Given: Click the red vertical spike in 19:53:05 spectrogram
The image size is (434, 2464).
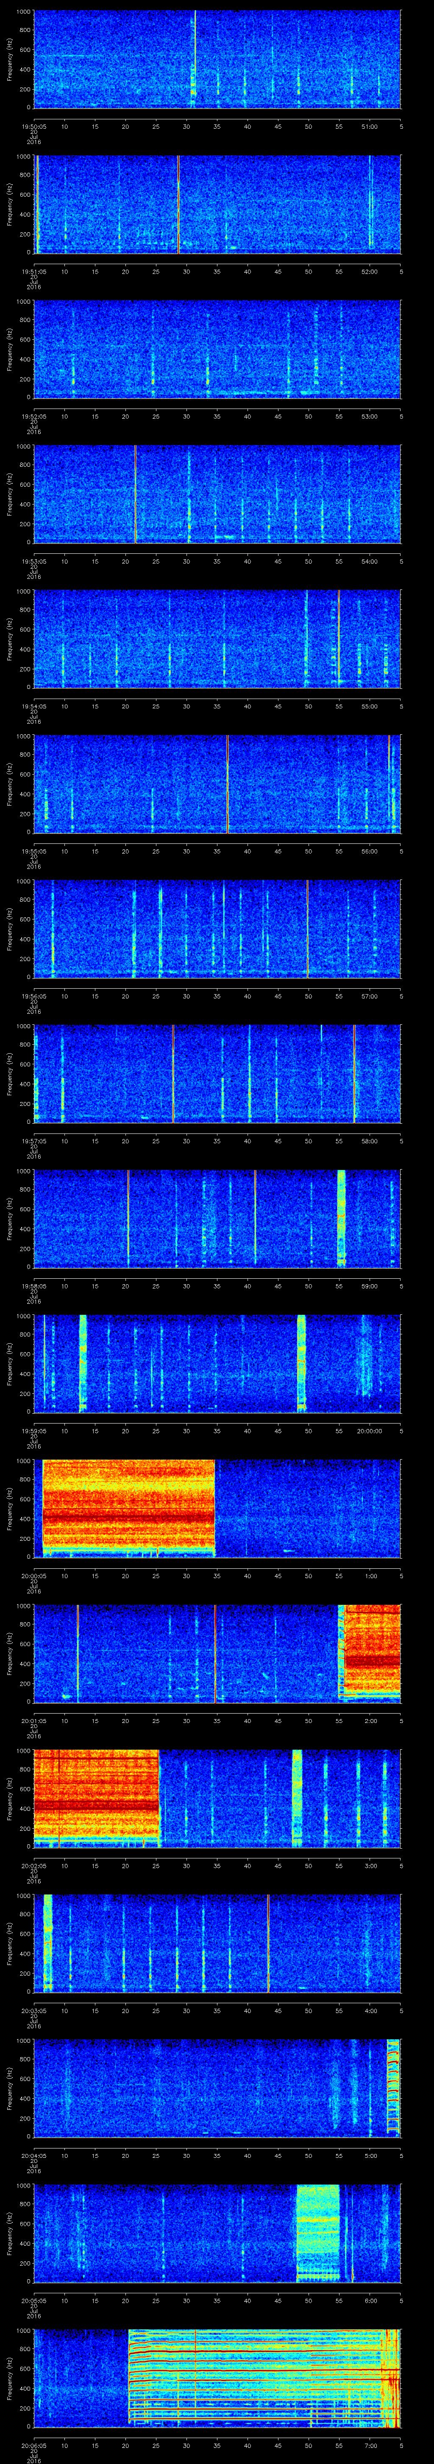Looking at the screenshot, I should 136,493.
